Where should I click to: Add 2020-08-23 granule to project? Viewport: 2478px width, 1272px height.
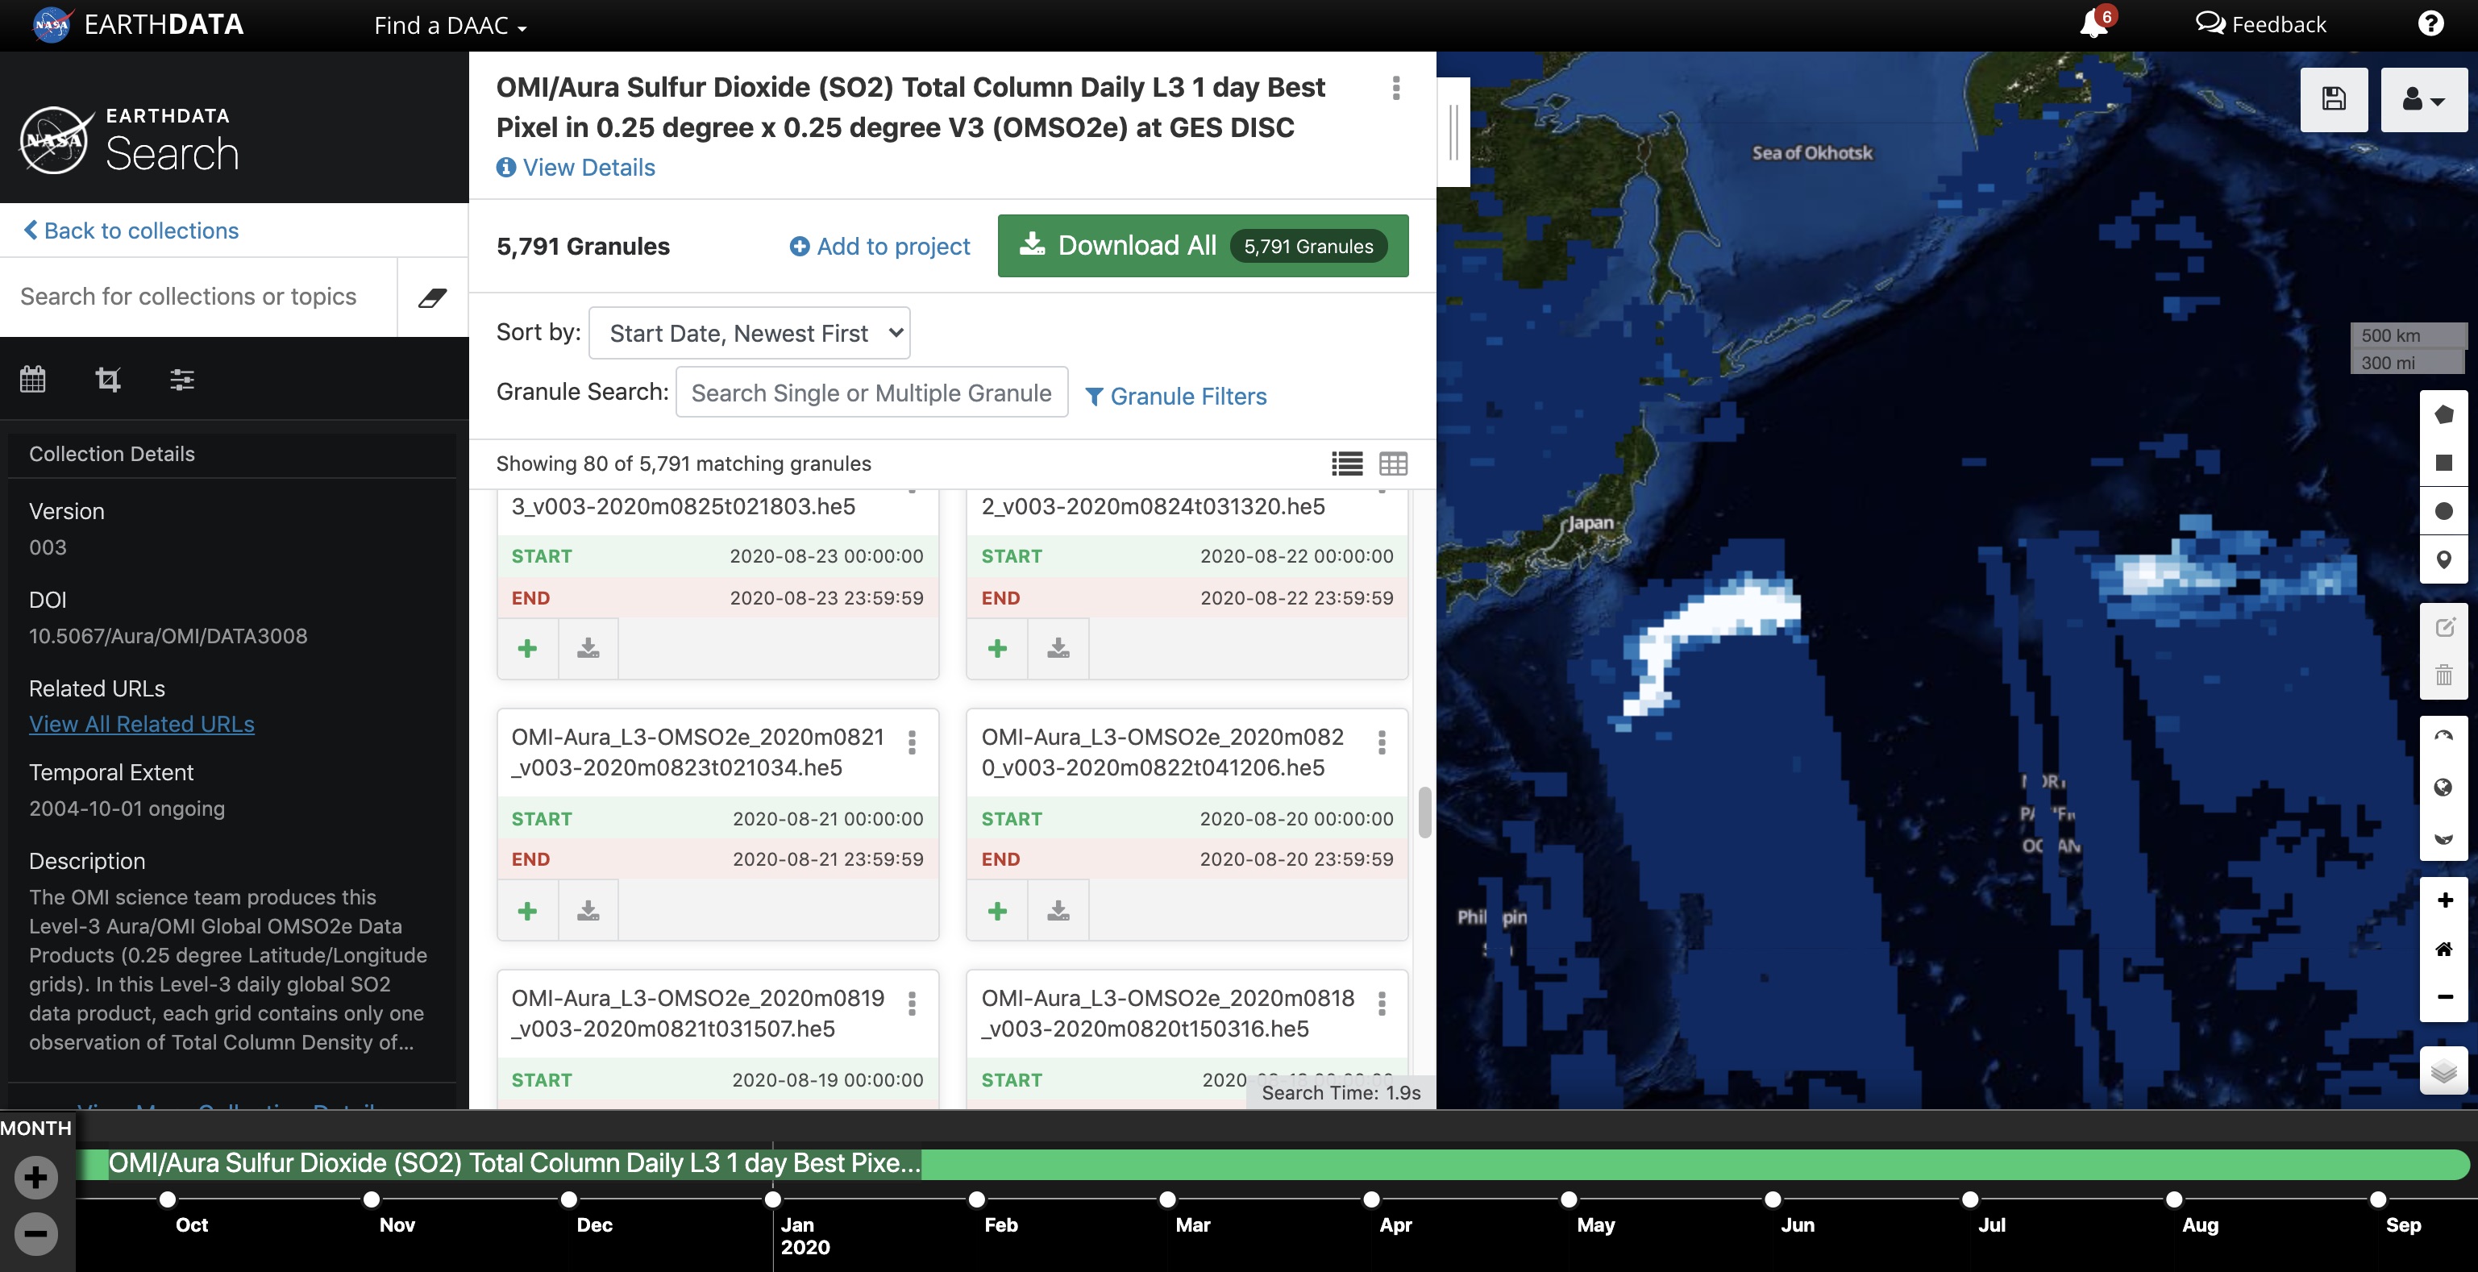pyautogui.click(x=527, y=649)
